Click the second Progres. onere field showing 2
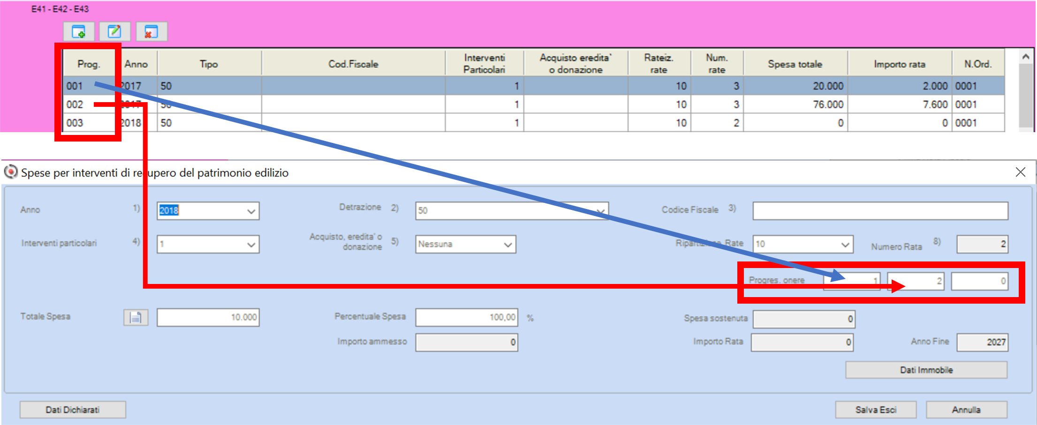1037x425 pixels. tap(916, 281)
